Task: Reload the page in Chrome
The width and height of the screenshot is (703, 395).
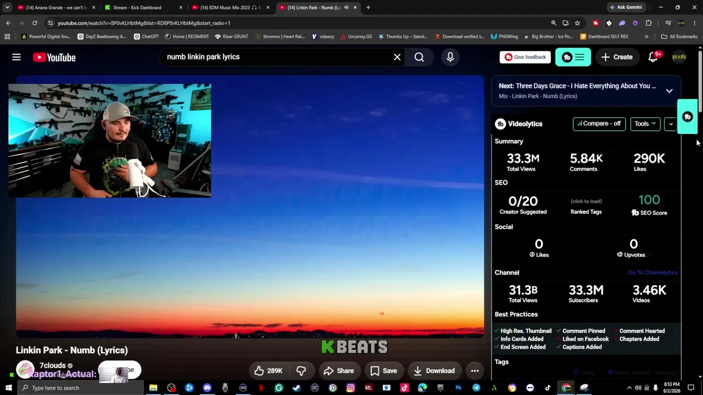Action: click(x=35, y=23)
